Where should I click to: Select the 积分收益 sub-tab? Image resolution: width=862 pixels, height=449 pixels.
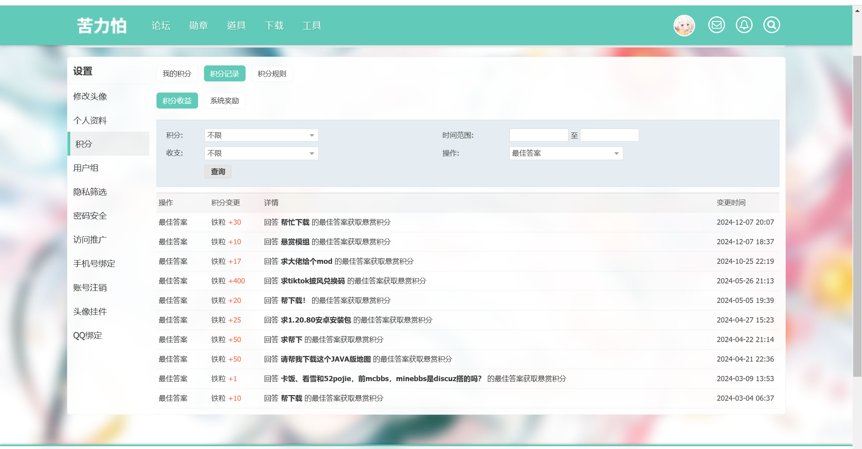(x=177, y=101)
